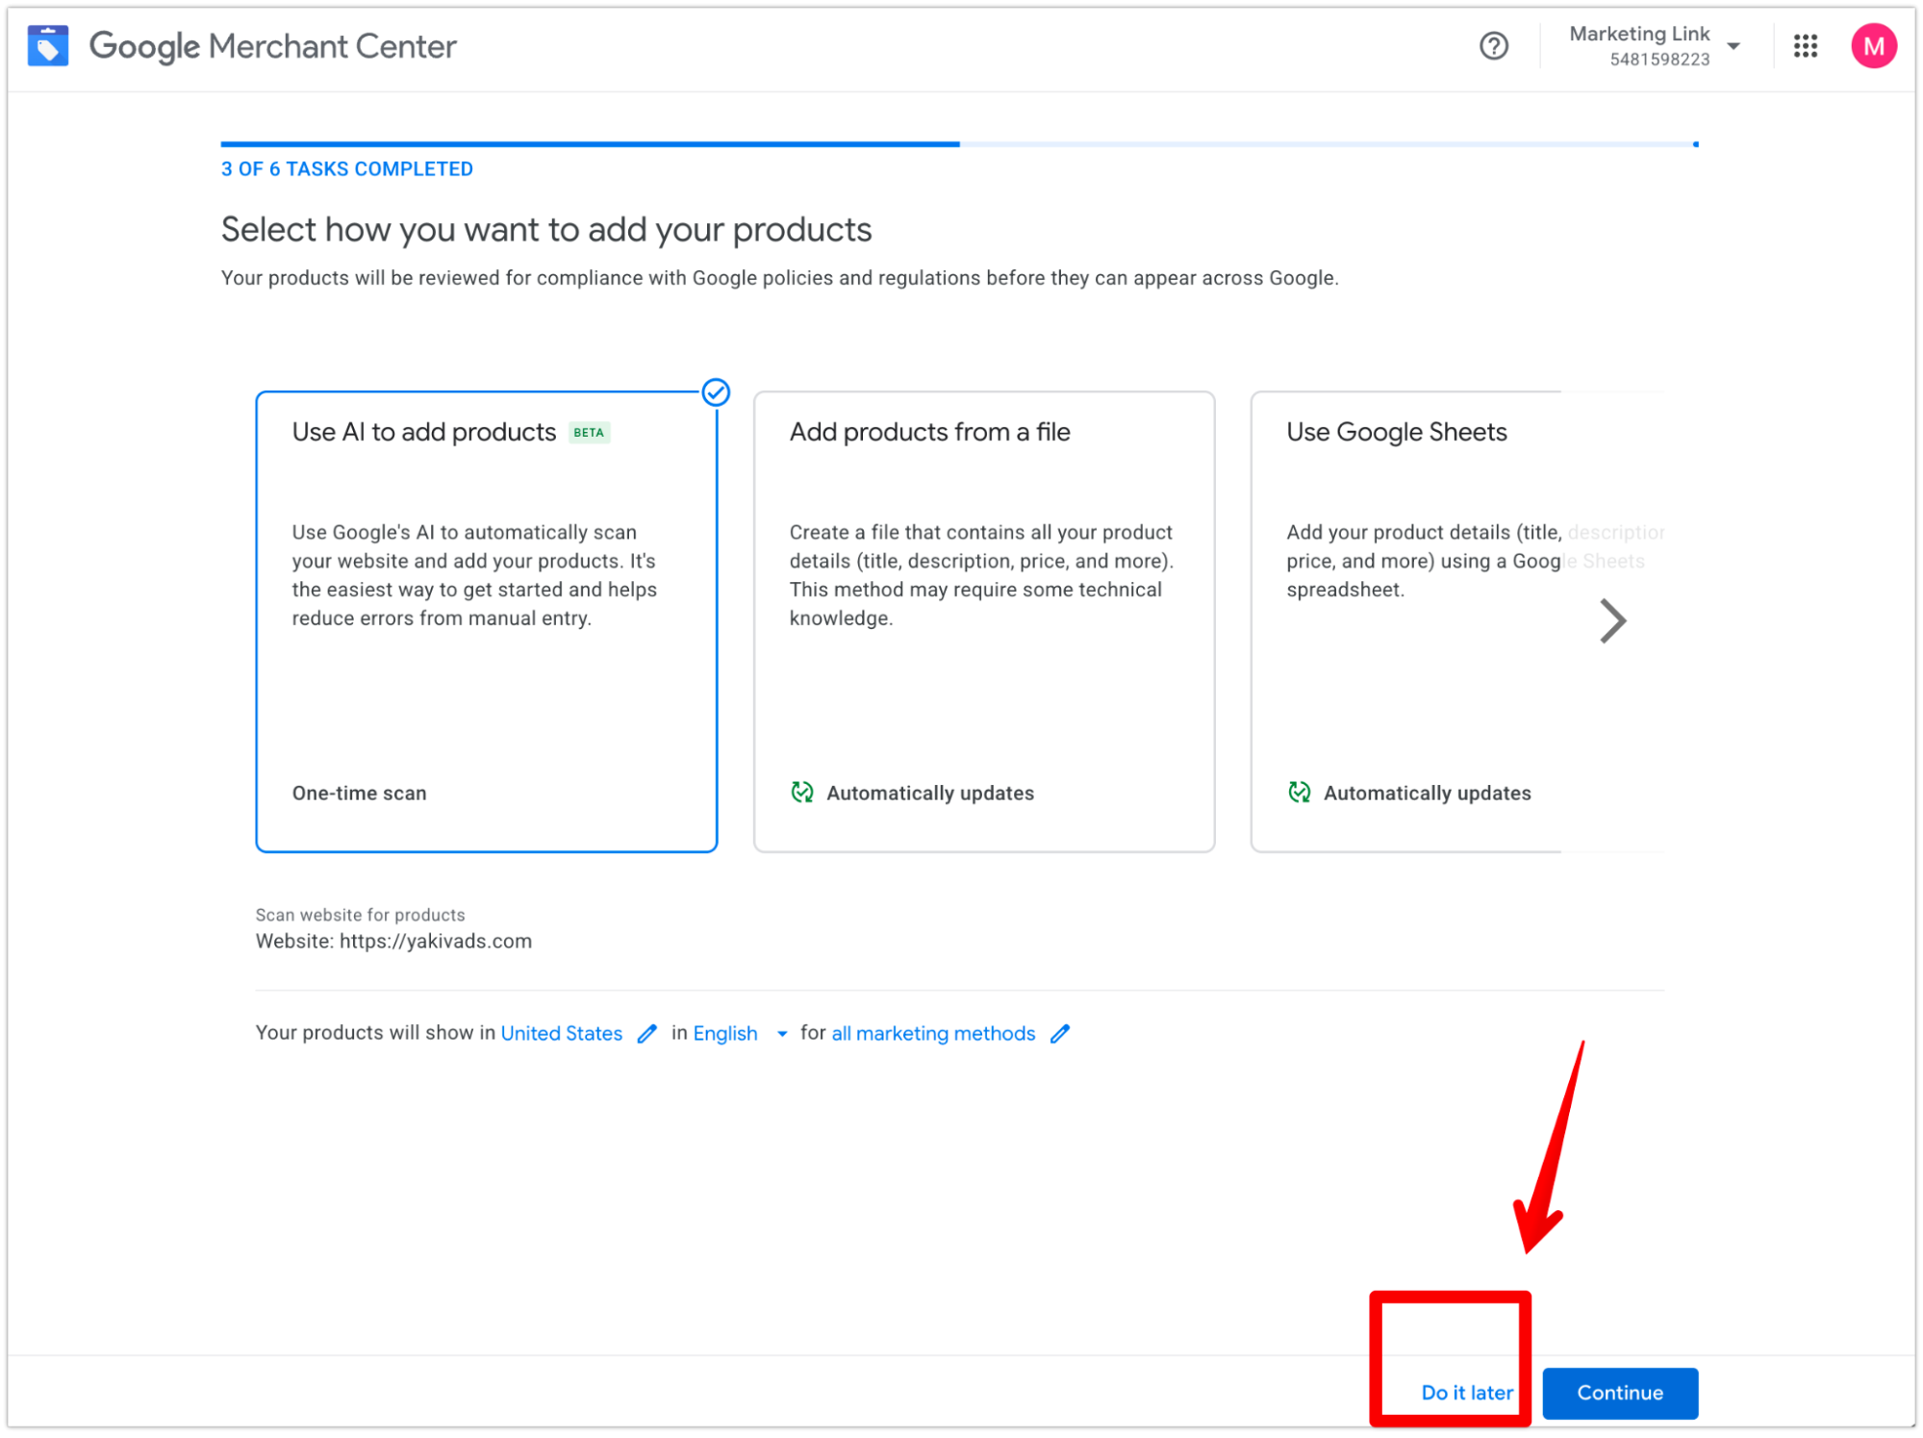Click the Continue button
The image size is (1923, 1438).
click(x=1619, y=1392)
